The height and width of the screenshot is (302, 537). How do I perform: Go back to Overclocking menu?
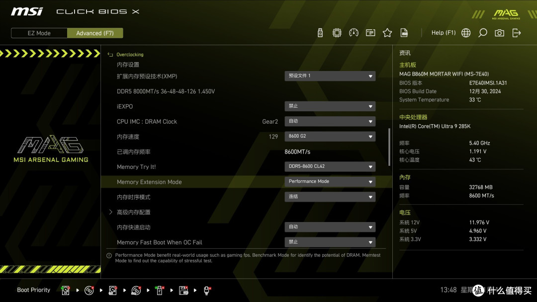[130, 54]
